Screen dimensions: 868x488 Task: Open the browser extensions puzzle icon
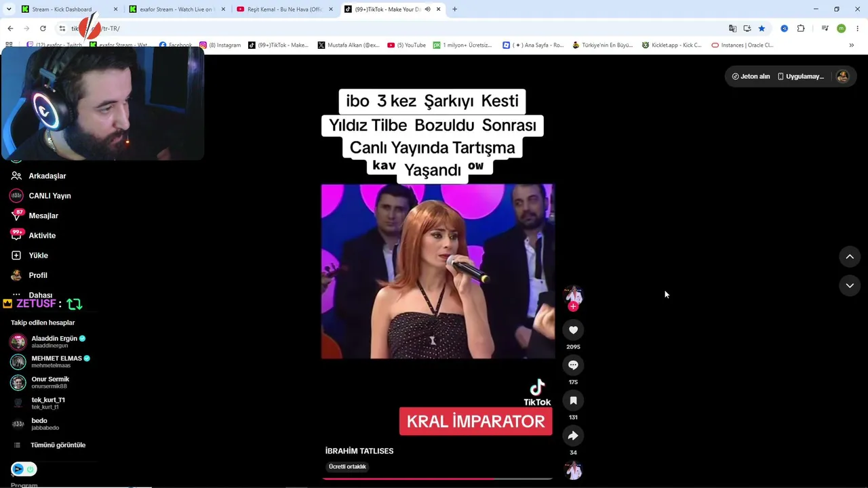(x=801, y=28)
